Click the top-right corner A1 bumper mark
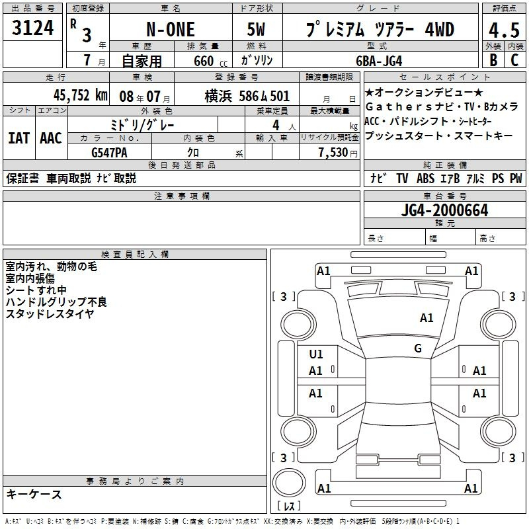 tap(471, 271)
